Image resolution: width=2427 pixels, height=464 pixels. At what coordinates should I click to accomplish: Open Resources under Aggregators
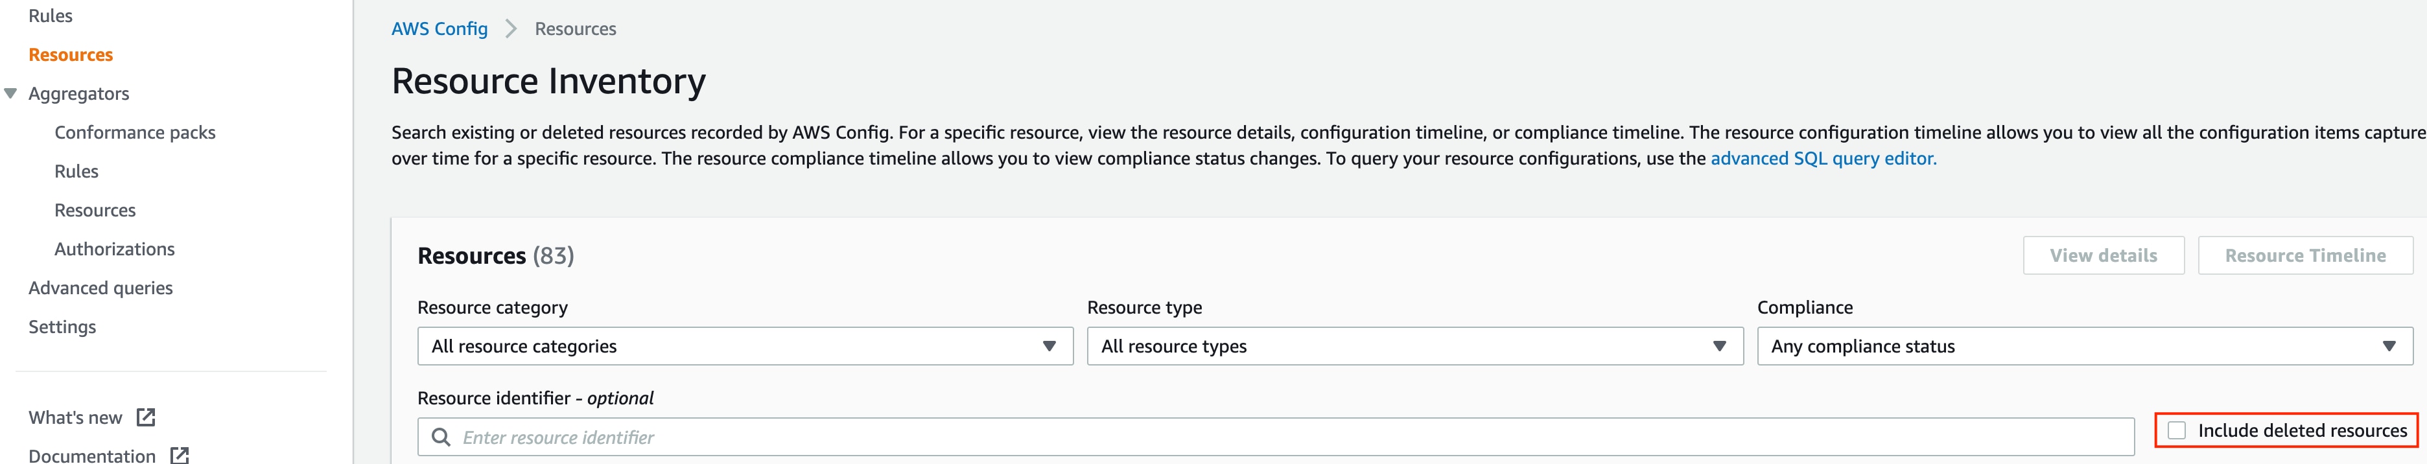click(95, 210)
